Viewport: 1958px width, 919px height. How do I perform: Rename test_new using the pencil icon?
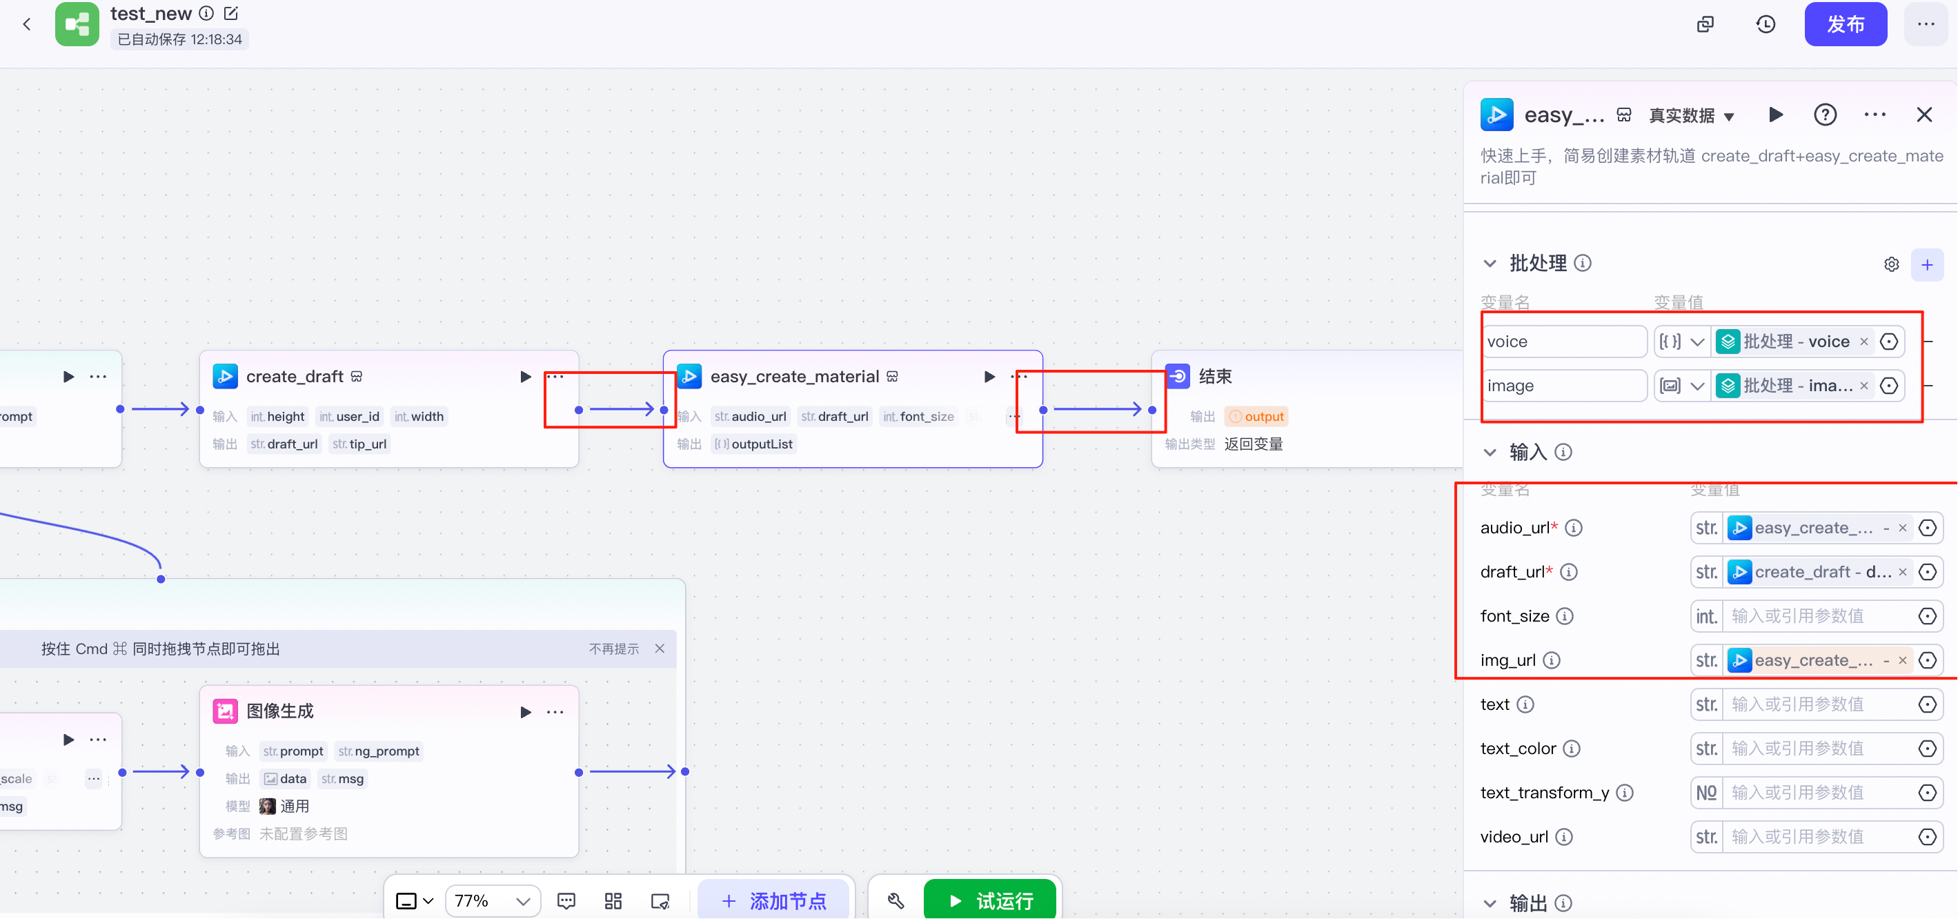[x=230, y=13]
